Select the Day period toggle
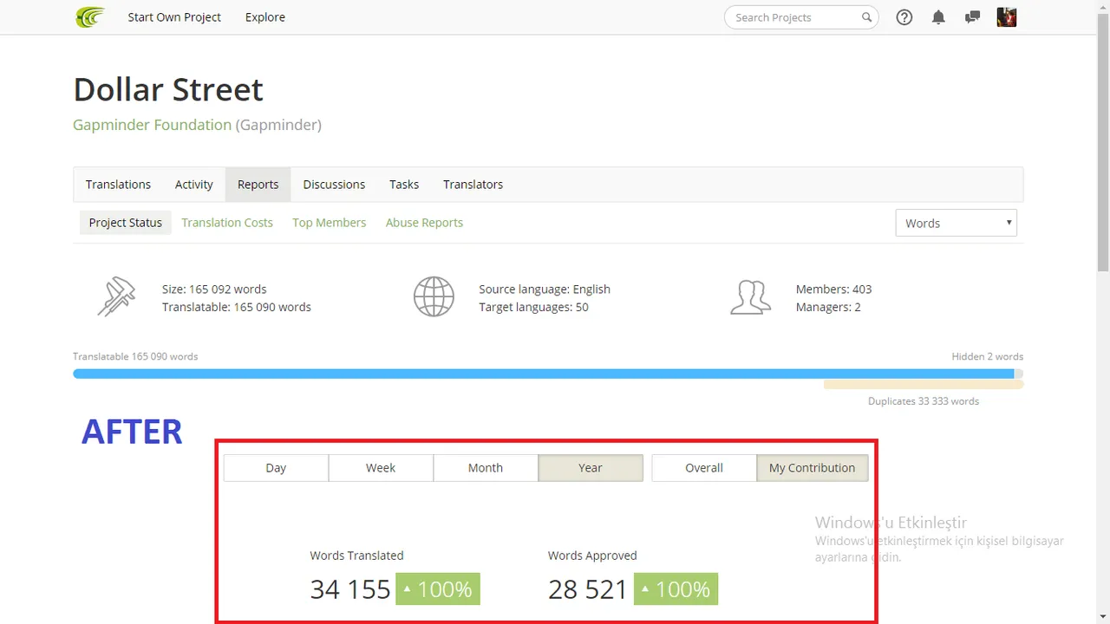The height and width of the screenshot is (624, 1110). point(276,468)
